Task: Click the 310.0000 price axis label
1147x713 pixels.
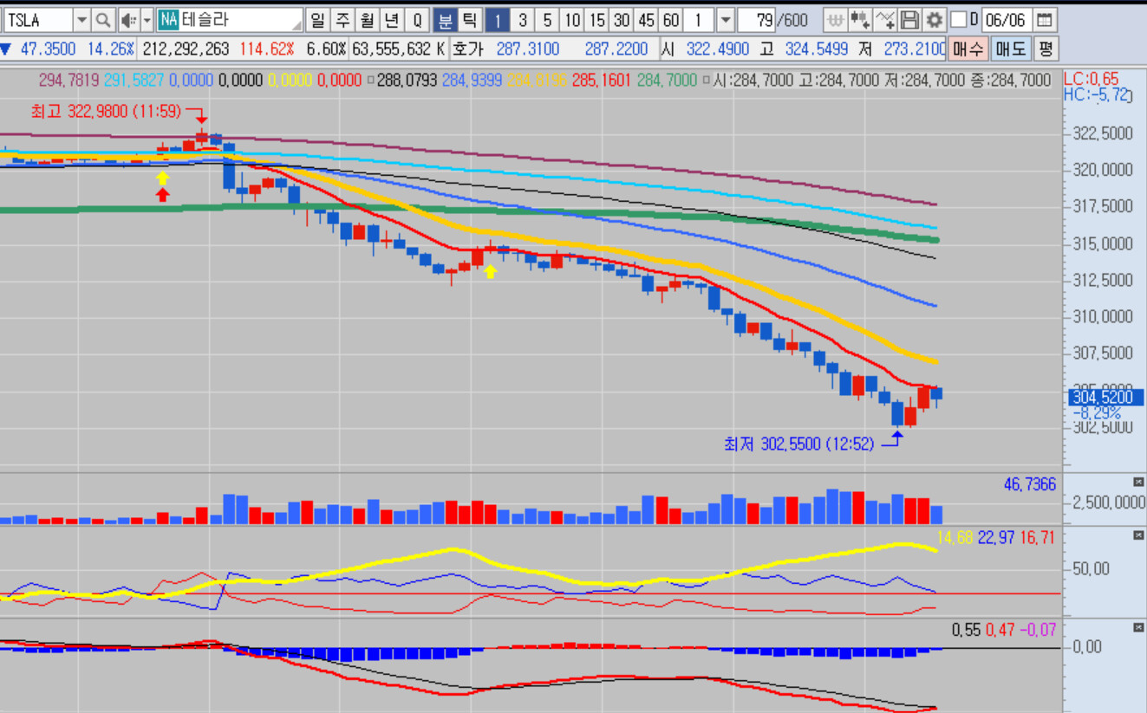Action: click(x=1103, y=317)
